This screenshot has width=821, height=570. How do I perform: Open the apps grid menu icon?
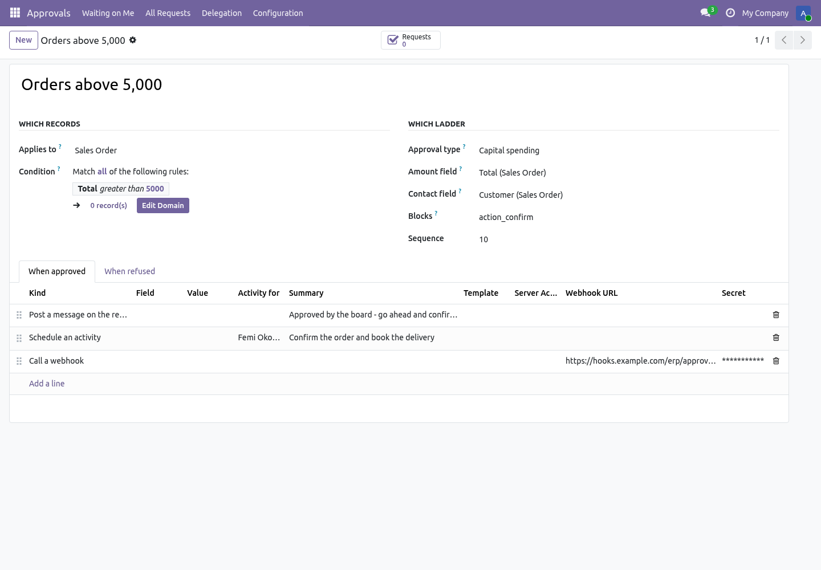click(x=15, y=13)
